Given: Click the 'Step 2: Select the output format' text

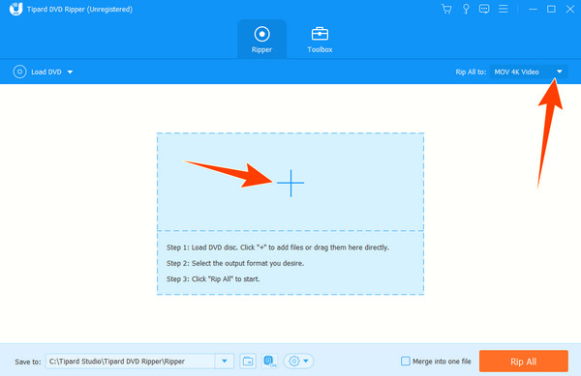Looking at the screenshot, I should 235,263.
